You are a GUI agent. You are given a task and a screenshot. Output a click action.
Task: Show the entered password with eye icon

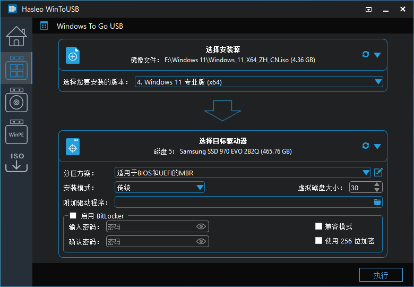pyautogui.click(x=201, y=226)
